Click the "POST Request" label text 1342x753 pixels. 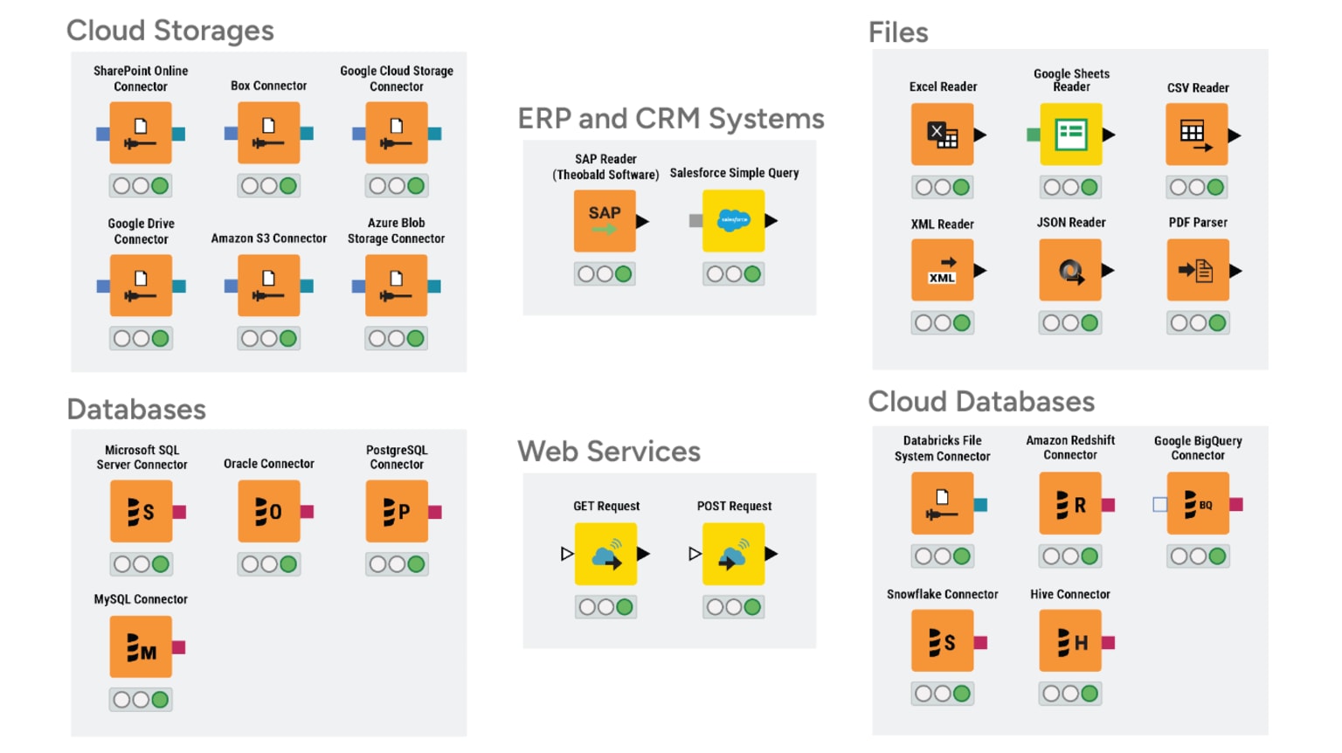pyautogui.click(x=734, y=506)
